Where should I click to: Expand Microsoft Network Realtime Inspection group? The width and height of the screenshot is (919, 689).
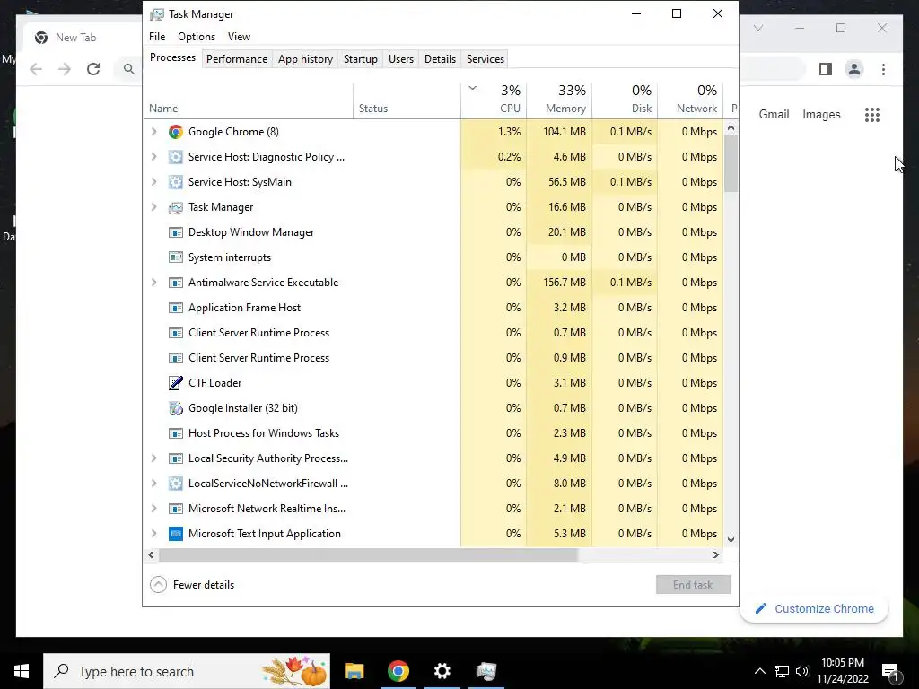pos(154,509)
